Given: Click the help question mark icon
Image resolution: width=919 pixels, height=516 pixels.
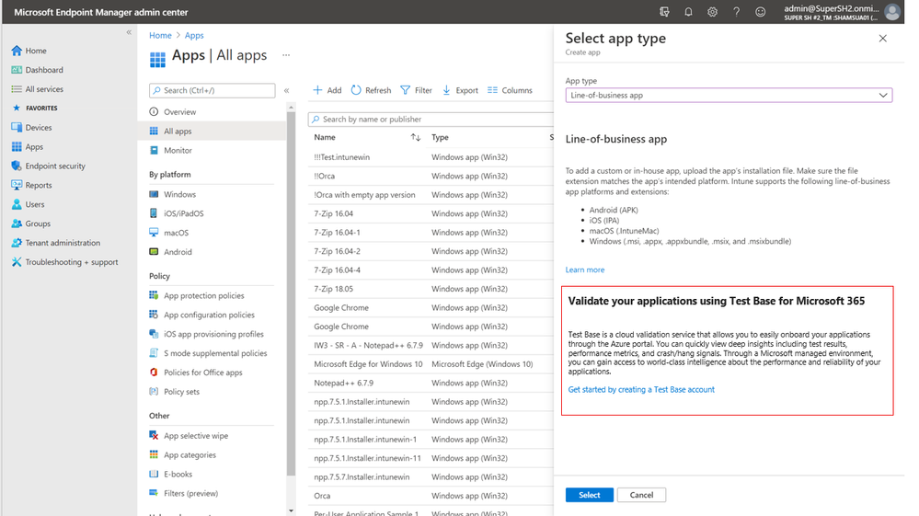Looking at the screenshot, I should (x=736, y=12).
